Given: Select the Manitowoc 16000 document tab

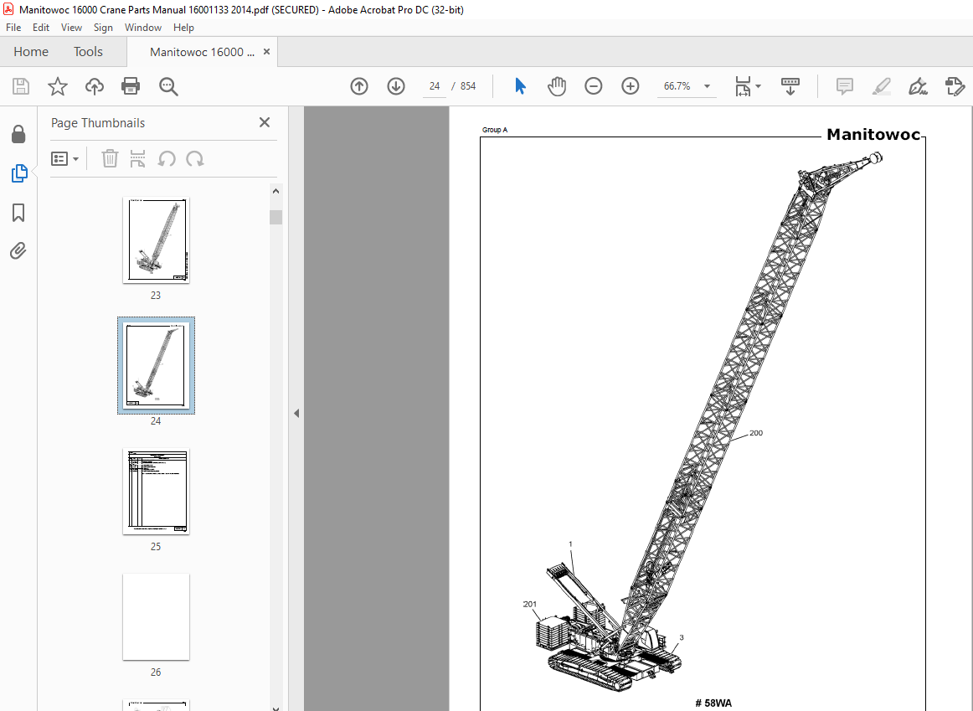Looking at the screenshot, I should 202,52.
